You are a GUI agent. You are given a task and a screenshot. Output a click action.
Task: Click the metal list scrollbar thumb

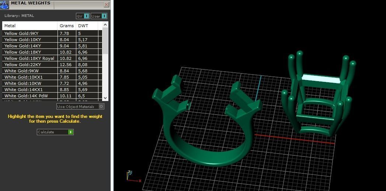pos(105,41)
